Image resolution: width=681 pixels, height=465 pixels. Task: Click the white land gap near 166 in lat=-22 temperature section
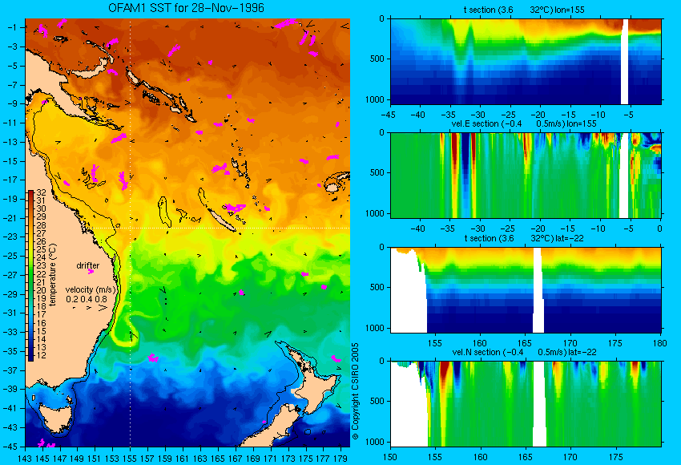click(538, 290)
